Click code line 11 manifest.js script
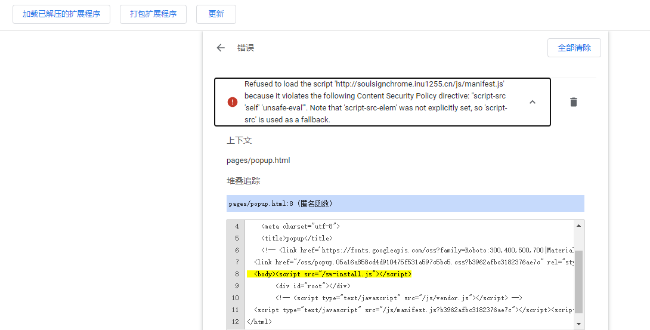The width and height of the screenshot is (650, 330). pyautogui.click(x=414, y=310)
